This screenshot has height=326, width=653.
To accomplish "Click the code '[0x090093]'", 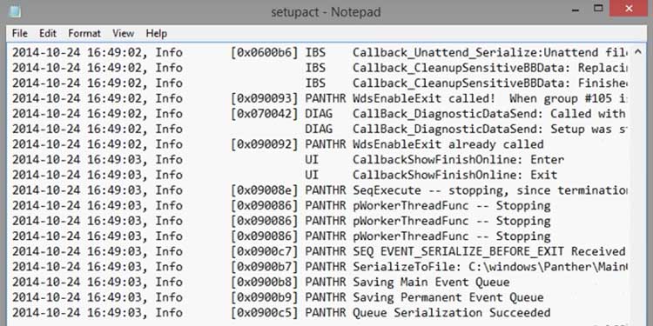I will 265,98.
